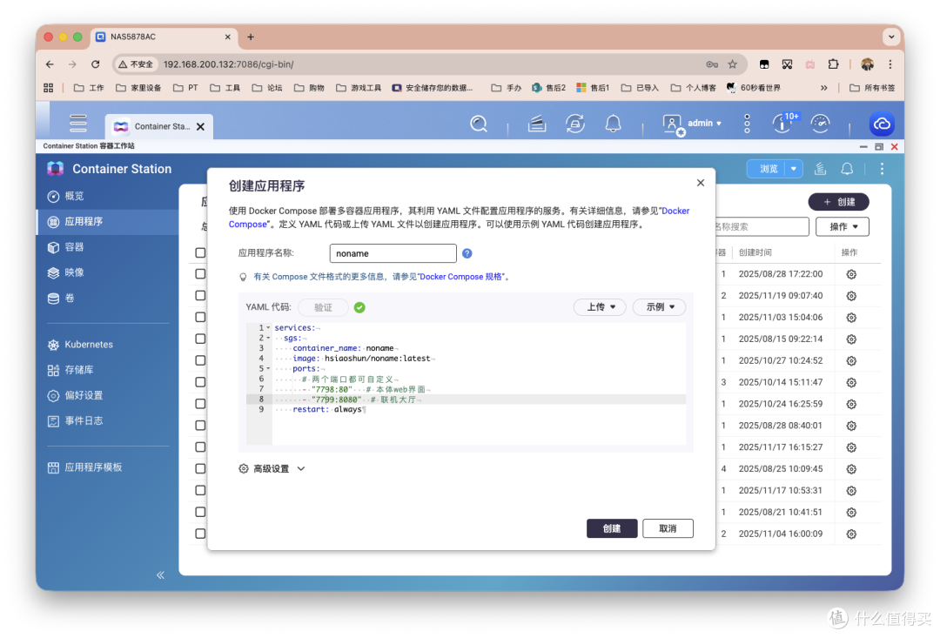Tick the checkbox for the 2025/08/21 10:41:51 row

(x=200, y=512)
